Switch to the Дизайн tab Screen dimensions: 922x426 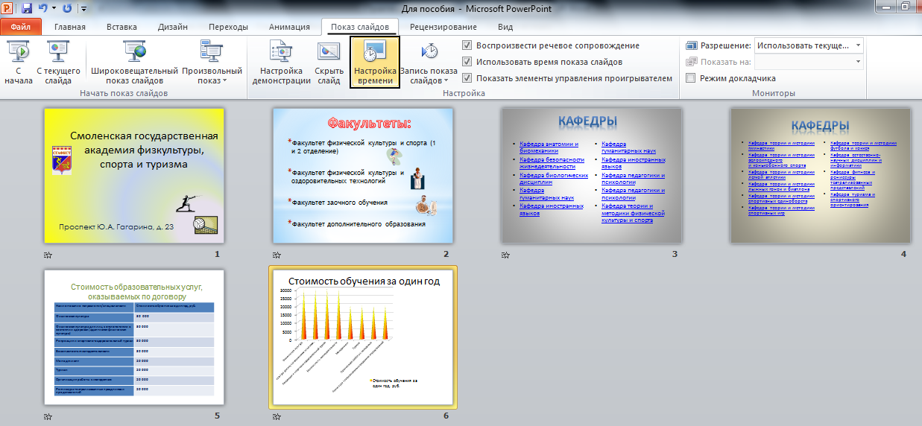pyautogui.click(x=173, y=27)
